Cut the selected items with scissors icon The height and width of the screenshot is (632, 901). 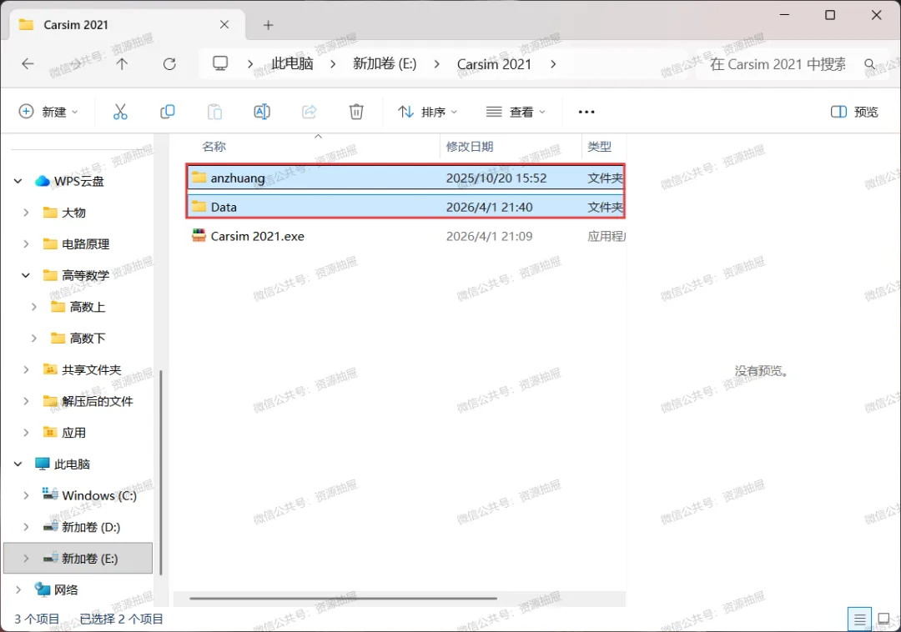pyautogui.click(x=120, y=112)
